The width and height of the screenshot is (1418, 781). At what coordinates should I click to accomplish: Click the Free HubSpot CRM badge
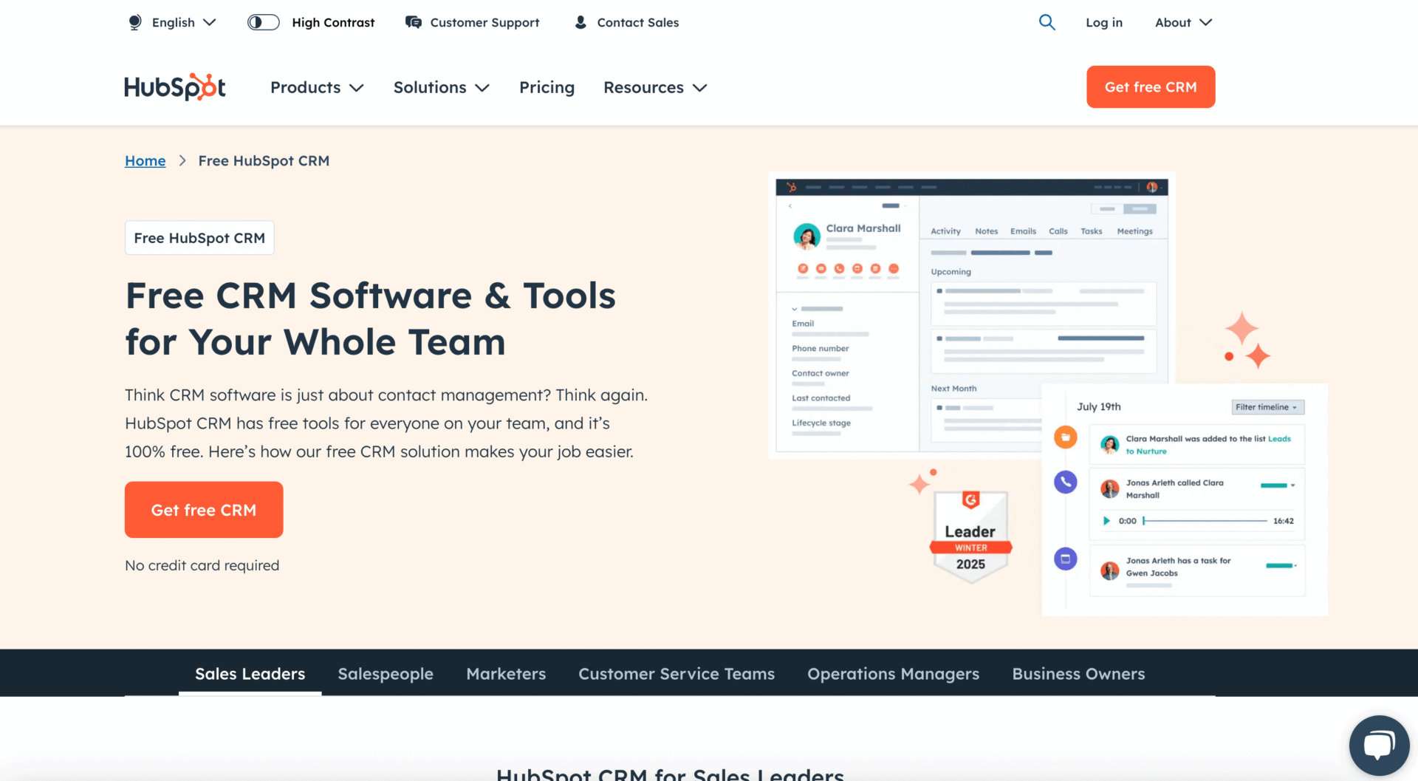coord(199,237)
